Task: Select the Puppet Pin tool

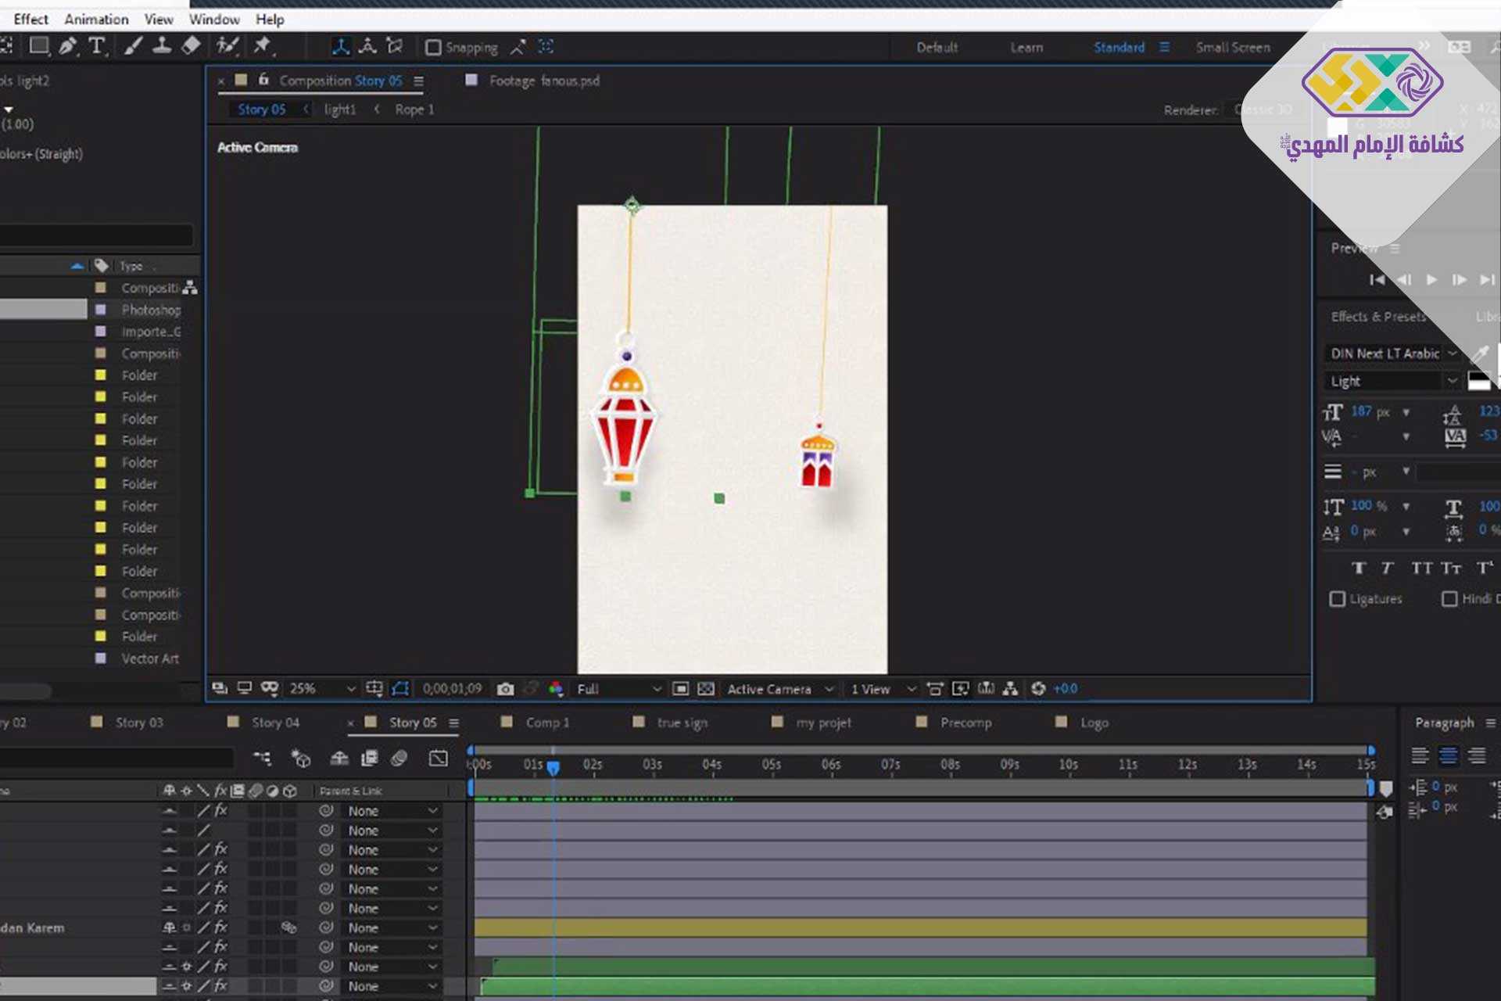Action: click(x=262, y=46)
